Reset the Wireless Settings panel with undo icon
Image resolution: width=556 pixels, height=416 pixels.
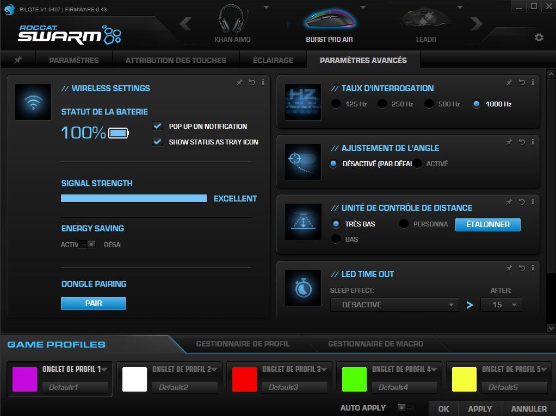tap(252, 83)
